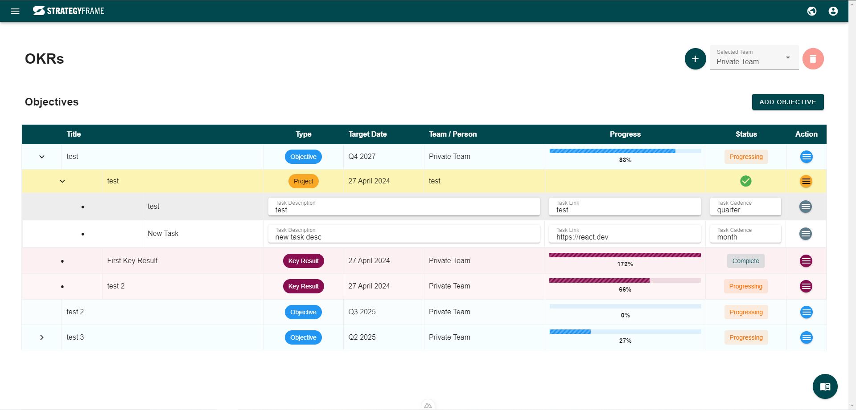Open the book help guide icon
The image size is (856, 410).
[825, 386]
